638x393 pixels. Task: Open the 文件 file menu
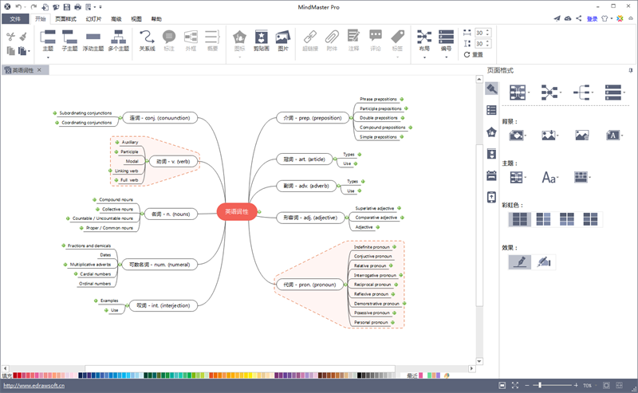click(x=15, y=19)
